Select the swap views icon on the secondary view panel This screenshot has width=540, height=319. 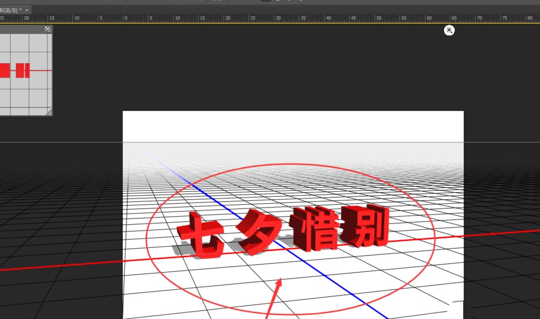tap(48, 29)
